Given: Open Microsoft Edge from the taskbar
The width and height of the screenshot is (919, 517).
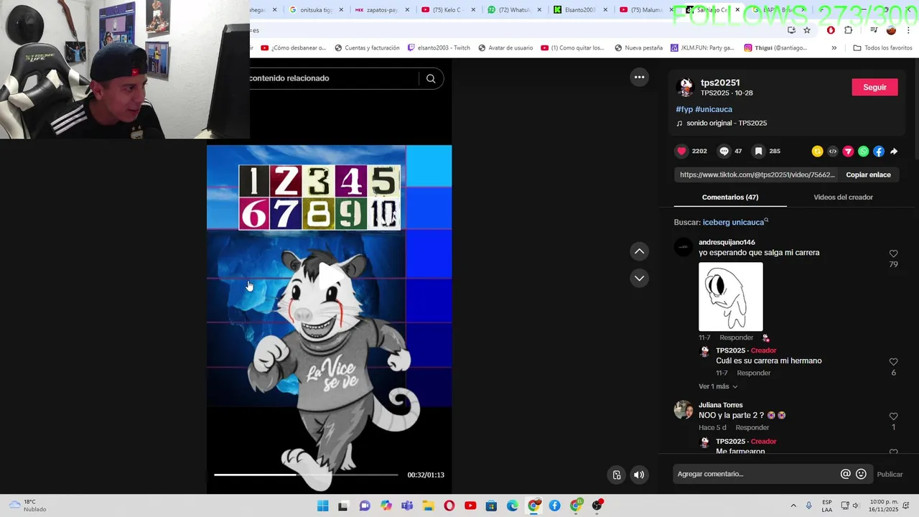Looking at the screenshot, I should coord(513,506).
